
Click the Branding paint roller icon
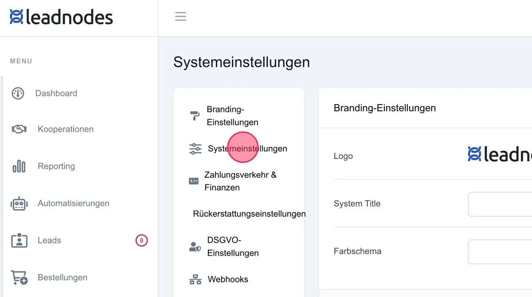point(195,116)
